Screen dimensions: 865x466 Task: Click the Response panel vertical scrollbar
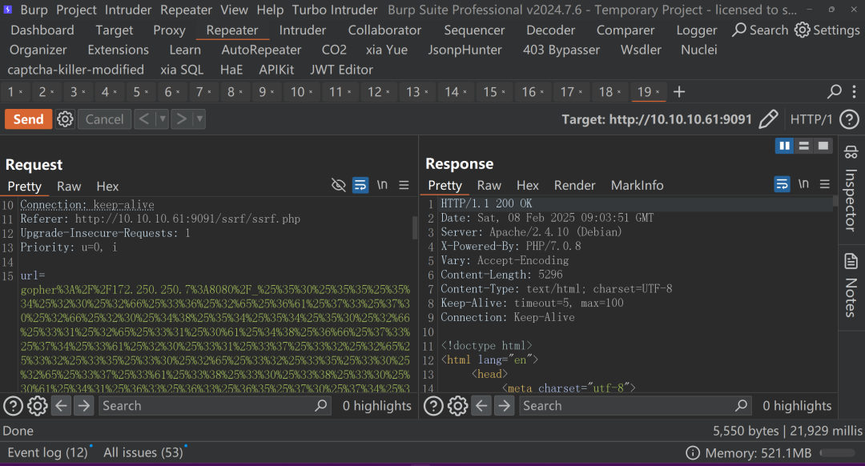pyautogui.click(x=835, y=201)
